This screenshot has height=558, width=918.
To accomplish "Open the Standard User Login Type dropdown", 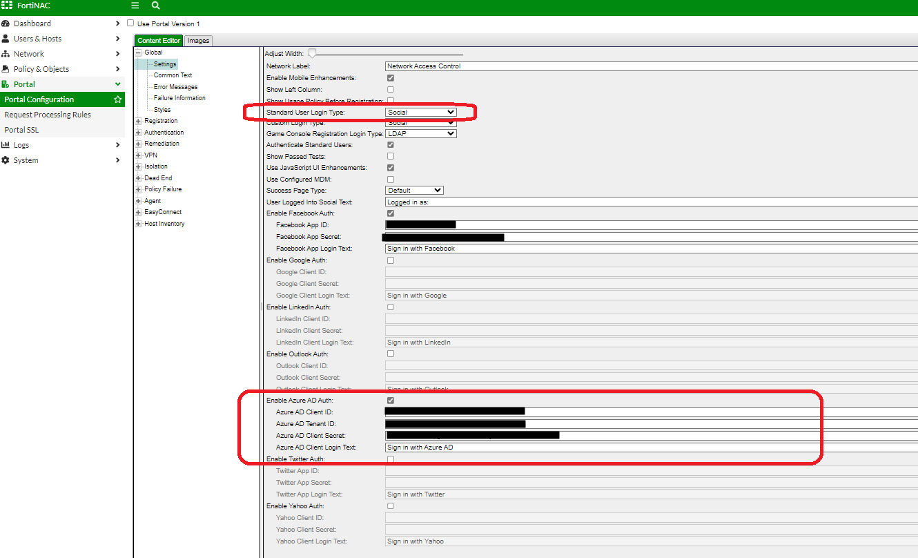I will coord(421,111).
